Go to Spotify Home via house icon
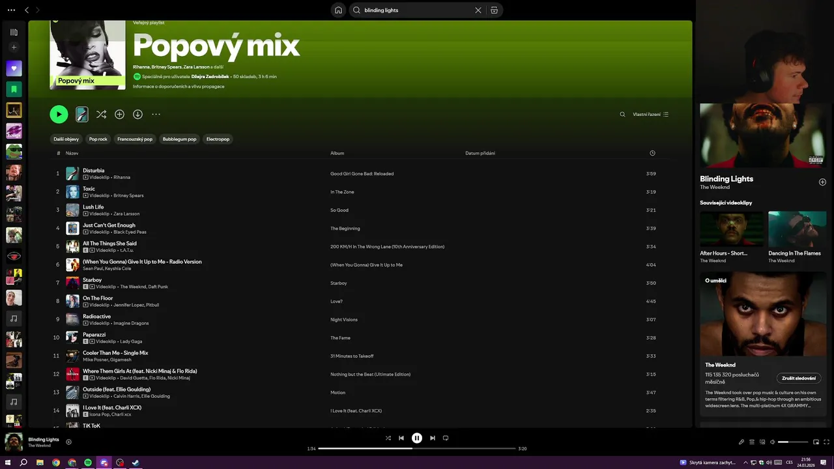This screenshot has height=469, width=834. tap(338, 10)
